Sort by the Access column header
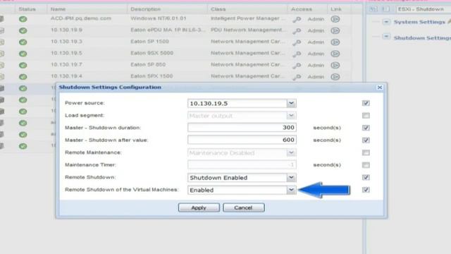The width and height of the screenshot is (451, 254). coord(302,9)
